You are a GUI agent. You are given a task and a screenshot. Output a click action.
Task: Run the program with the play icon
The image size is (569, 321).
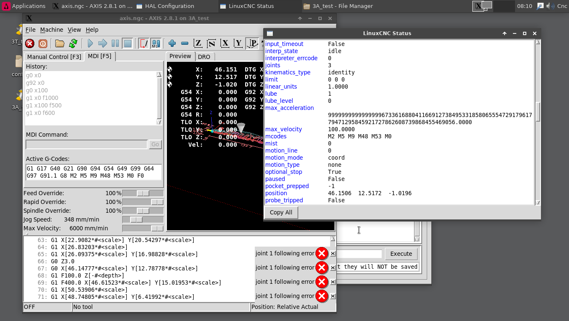pos(90,43)
